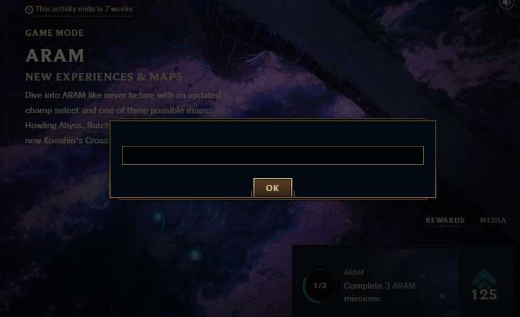Screen dimensions: 520x317
Task: Click the clock icon beside activity timer
Action: pos(29,9)
